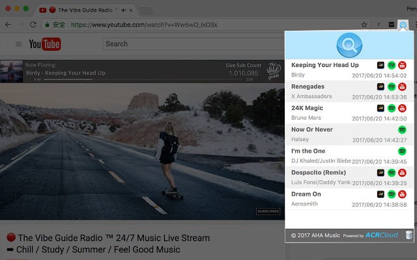417x260 pixels.
Task: Open Deezer link for 24K Magic
Action: click(381, 109)
